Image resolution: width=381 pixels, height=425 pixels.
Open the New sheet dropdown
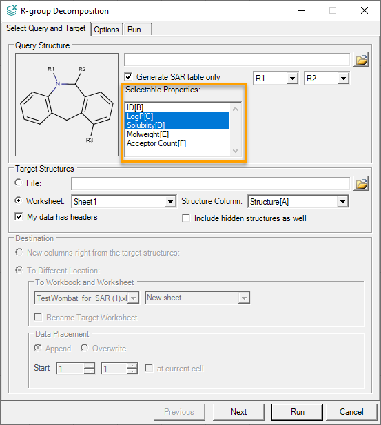[x=244, y=298]
